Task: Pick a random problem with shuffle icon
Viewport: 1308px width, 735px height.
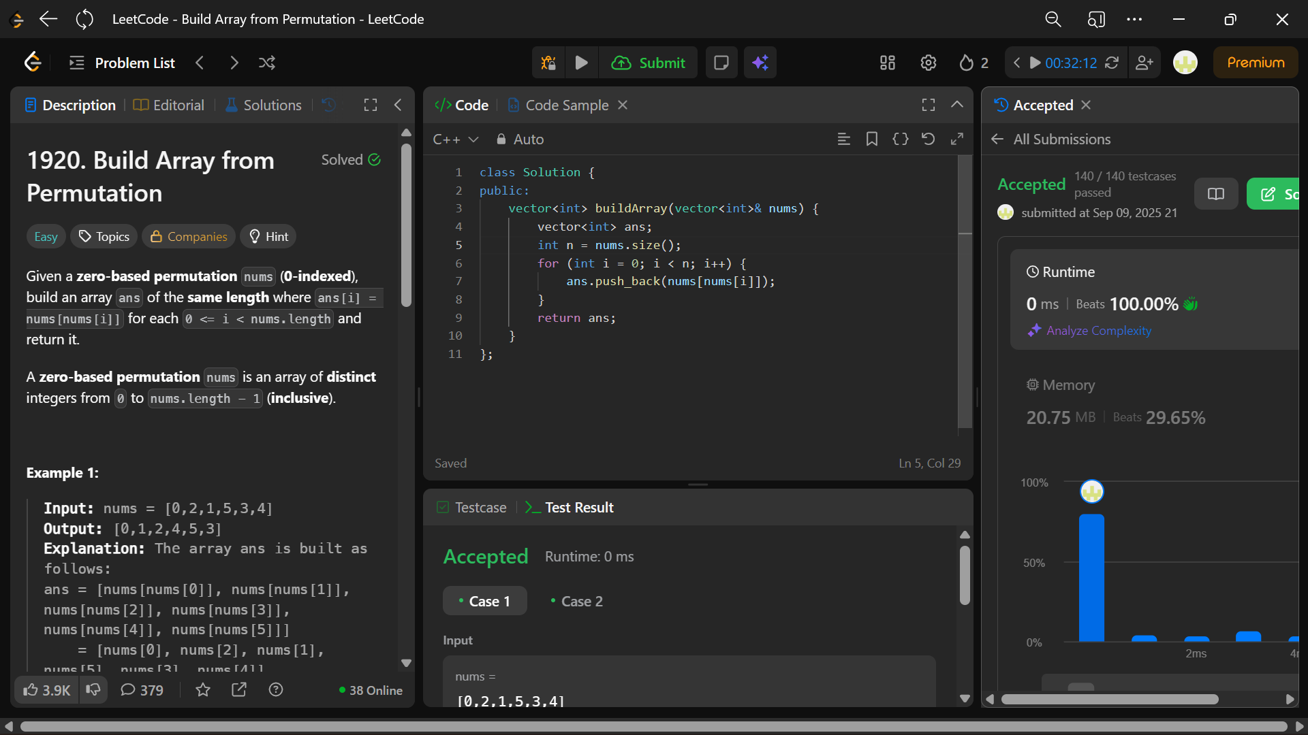Action: click(x=267, y=63)
